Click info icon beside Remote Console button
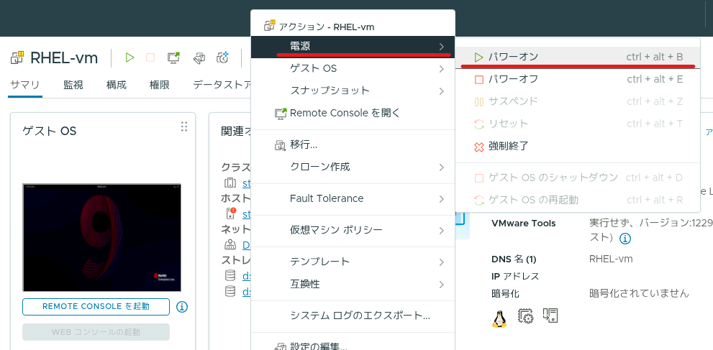The height and width of the screenshot is (350, 713). coord(181,307)
